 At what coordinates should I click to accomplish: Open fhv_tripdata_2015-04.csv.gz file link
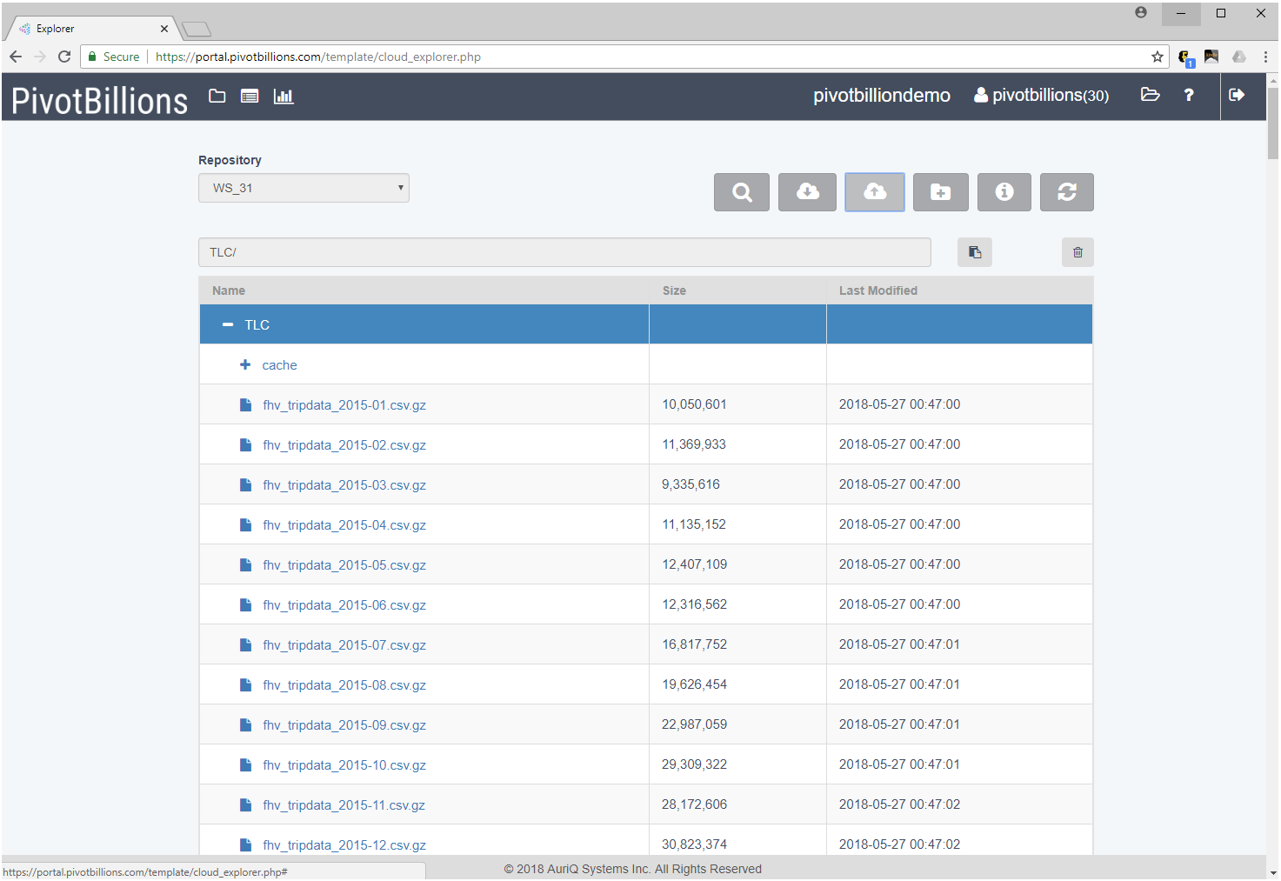[344, 525]
